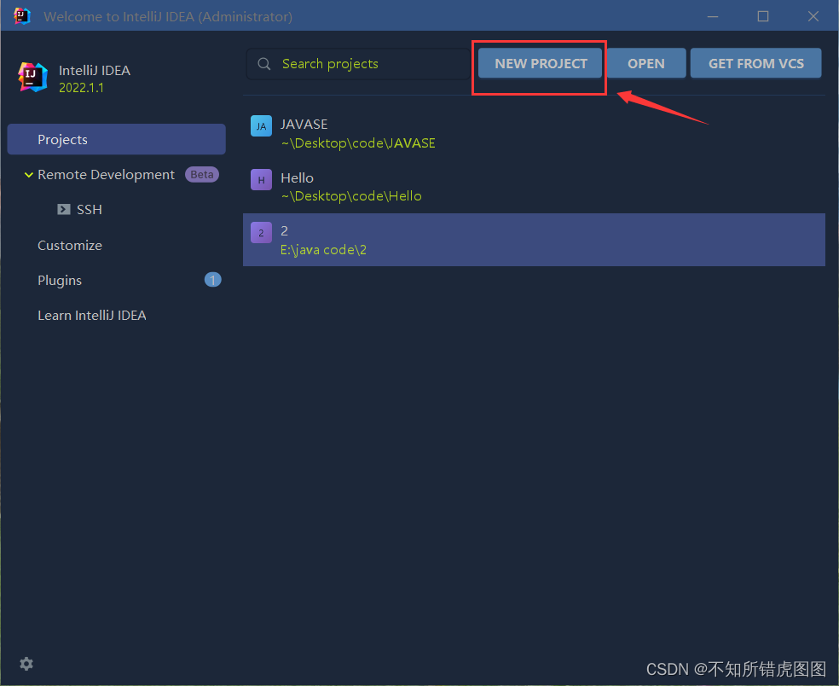Click the JA project icon

261,126
